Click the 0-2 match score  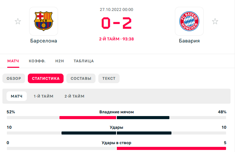116,23
